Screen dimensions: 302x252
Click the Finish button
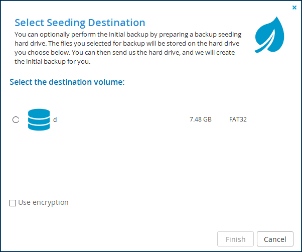click(x=235, y=239)
